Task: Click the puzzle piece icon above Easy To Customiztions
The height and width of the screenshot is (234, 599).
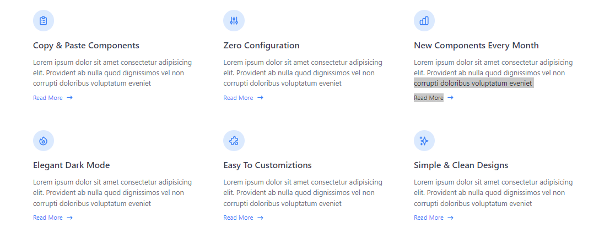Action: pos(234,141)
